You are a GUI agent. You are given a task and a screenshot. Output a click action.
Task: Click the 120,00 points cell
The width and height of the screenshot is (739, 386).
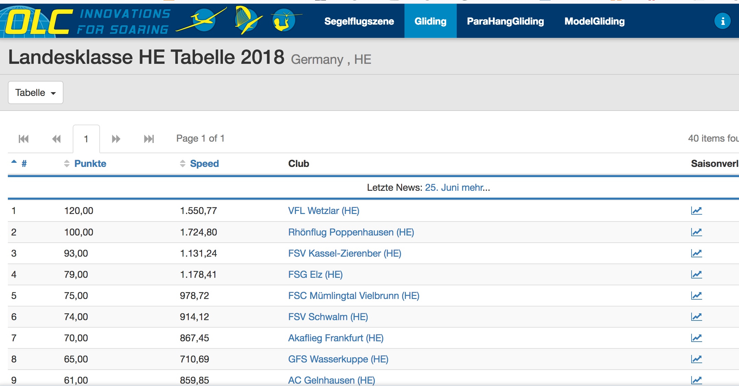pyautogui.click(x=79, y=211)
